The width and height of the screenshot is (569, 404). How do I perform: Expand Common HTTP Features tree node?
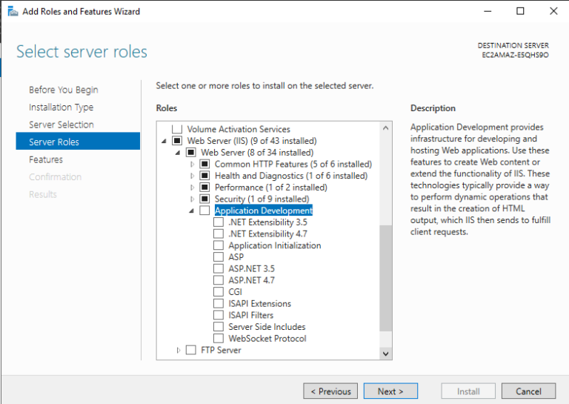pos(193,164)
